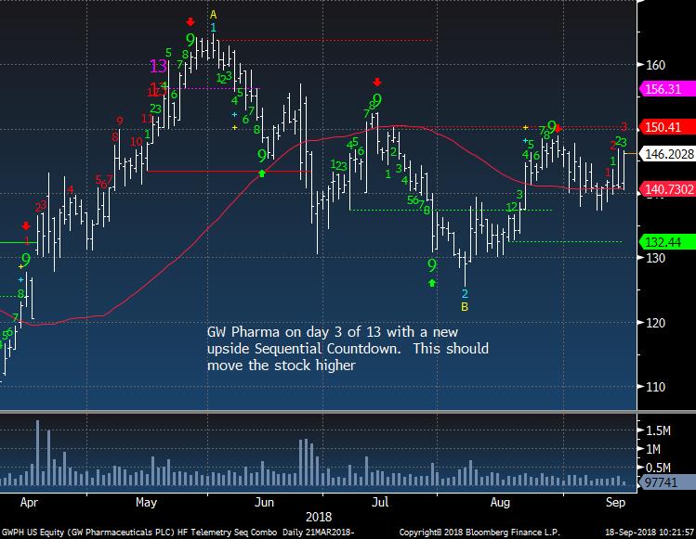Click the May month label
The width and height of the screenshot is (696, 539).
[x=146, y=503]
